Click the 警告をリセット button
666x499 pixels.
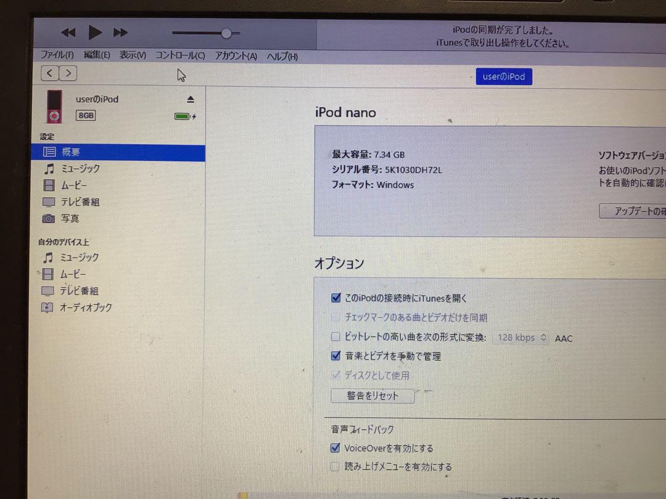pos(372,396)
